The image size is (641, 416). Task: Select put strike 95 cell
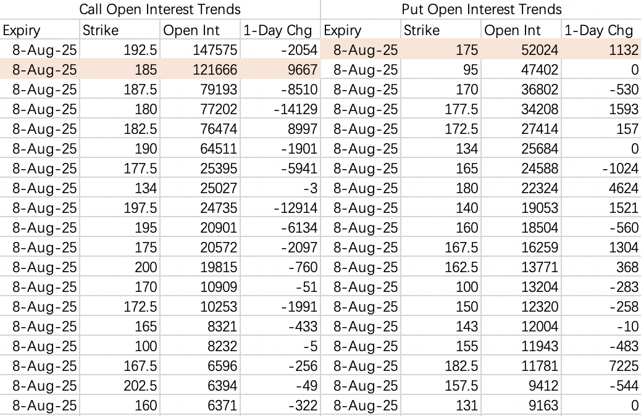[x=441, y=70]
